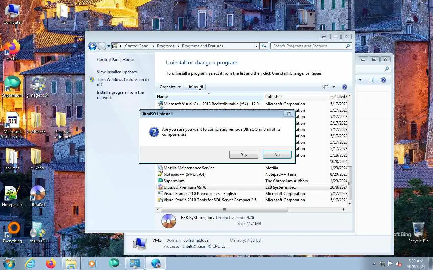Open View installed updates link
Image resolution: width=433 pixels, height=270 pixels.
coord(117,72)
